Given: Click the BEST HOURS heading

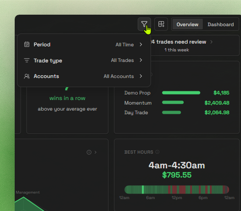Looking at the screenshot, I should (139, 152).
